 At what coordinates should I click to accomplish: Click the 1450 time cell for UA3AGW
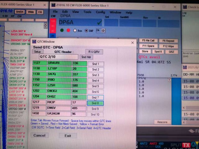(x=39, y=114)
